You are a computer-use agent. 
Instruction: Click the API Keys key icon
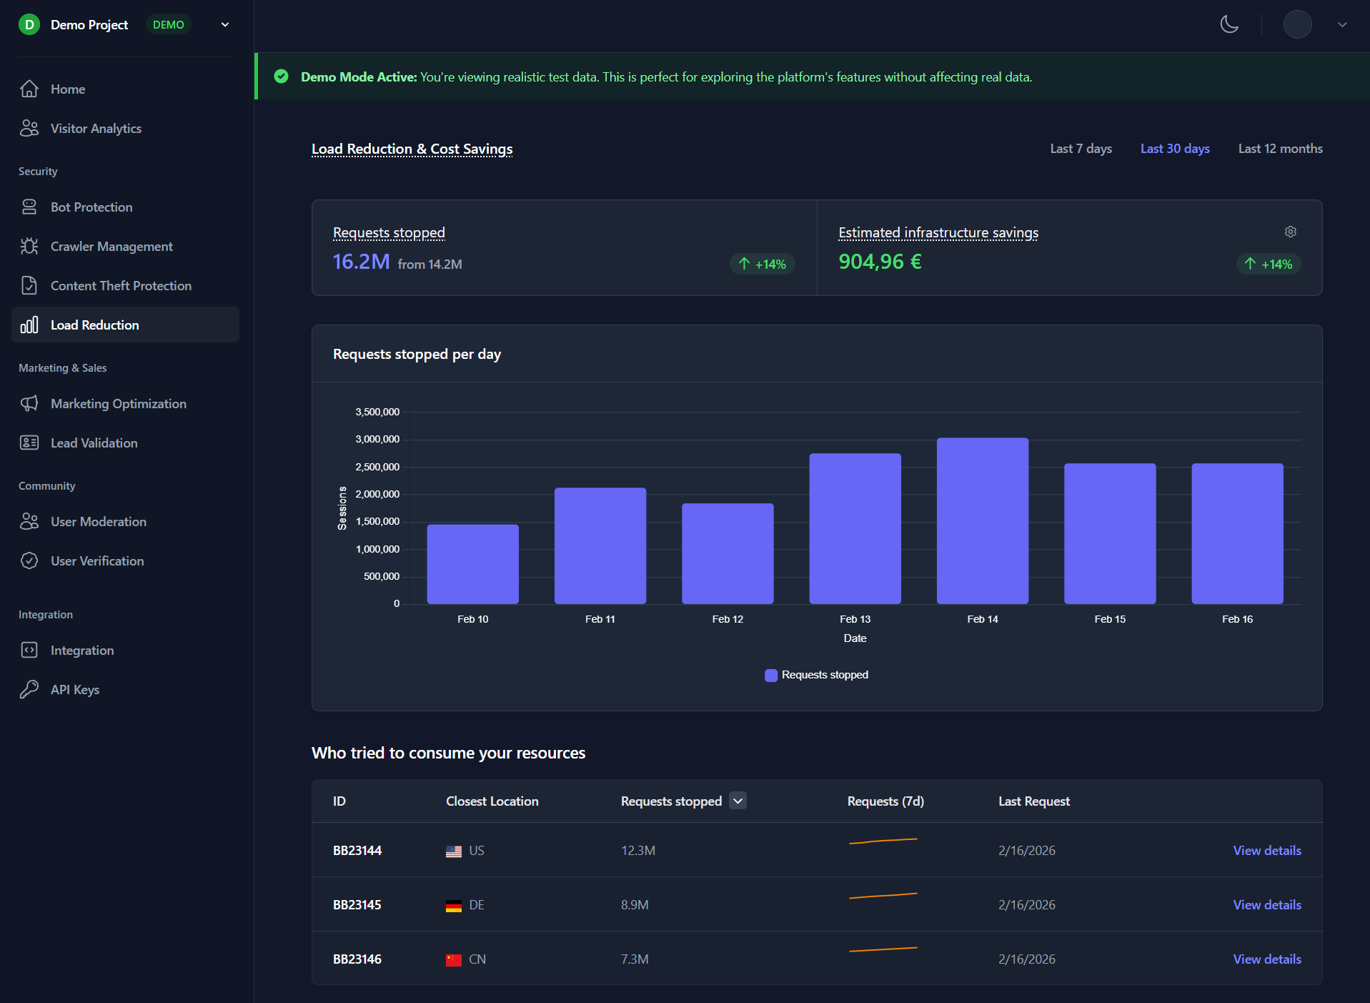pos(29,690)
